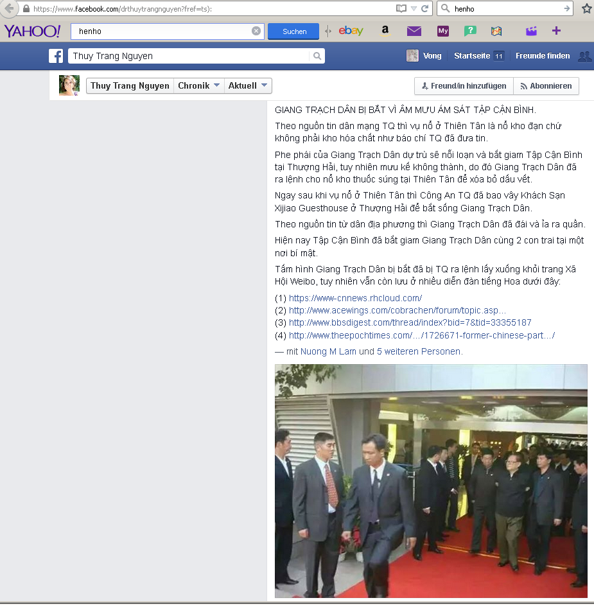
Task: Go to Vong profile link
Action: pyautogui.click(x=432, y=56)
